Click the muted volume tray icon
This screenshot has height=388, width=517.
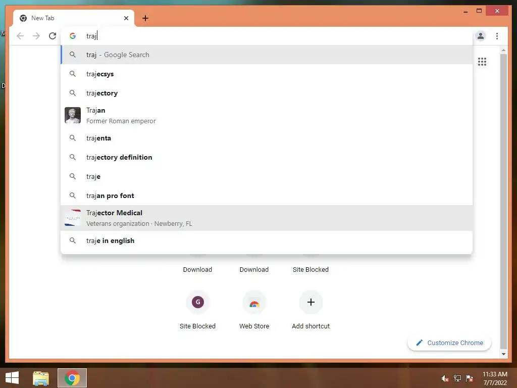(x=445, y=378)
